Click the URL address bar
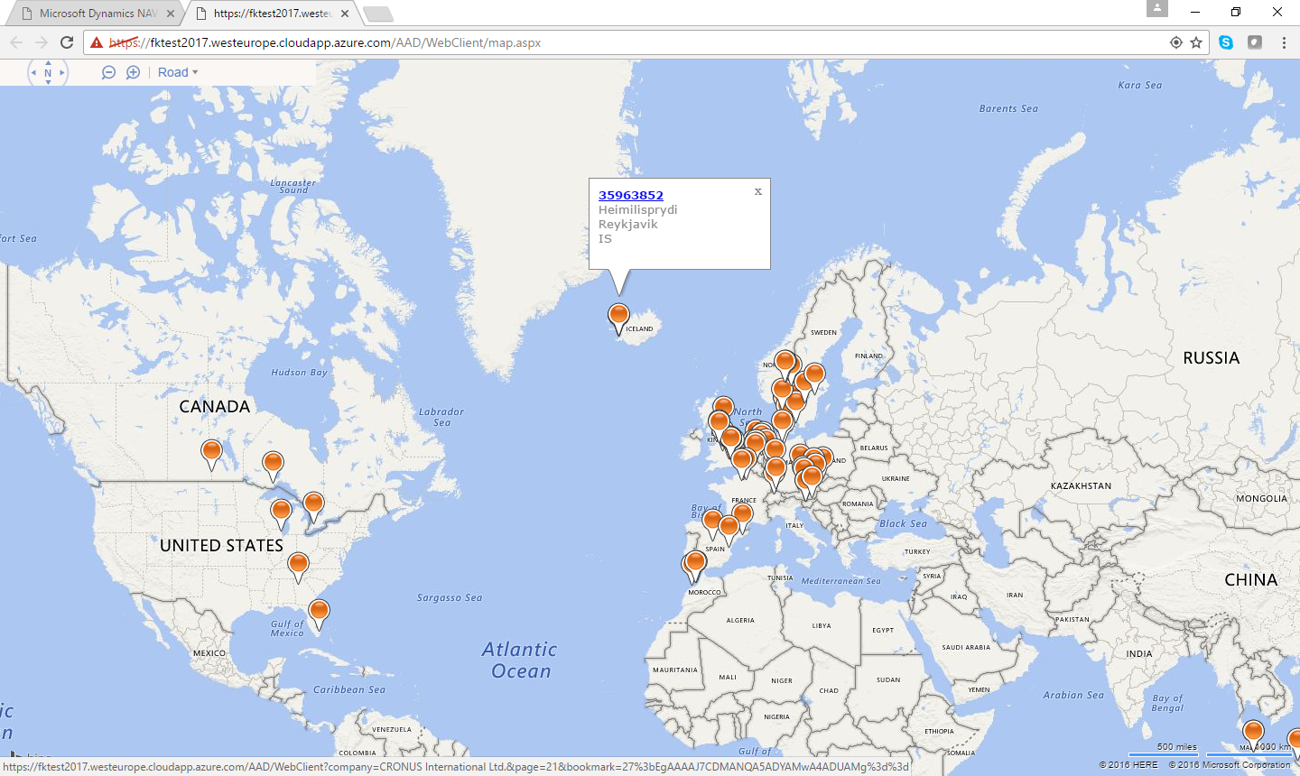Image resolution: width=1300 pixels, height=776 pixels. (x=632, y=42)
